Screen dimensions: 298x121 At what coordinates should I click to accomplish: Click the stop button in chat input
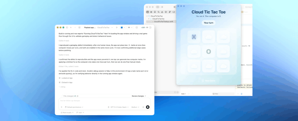[147, 107]
